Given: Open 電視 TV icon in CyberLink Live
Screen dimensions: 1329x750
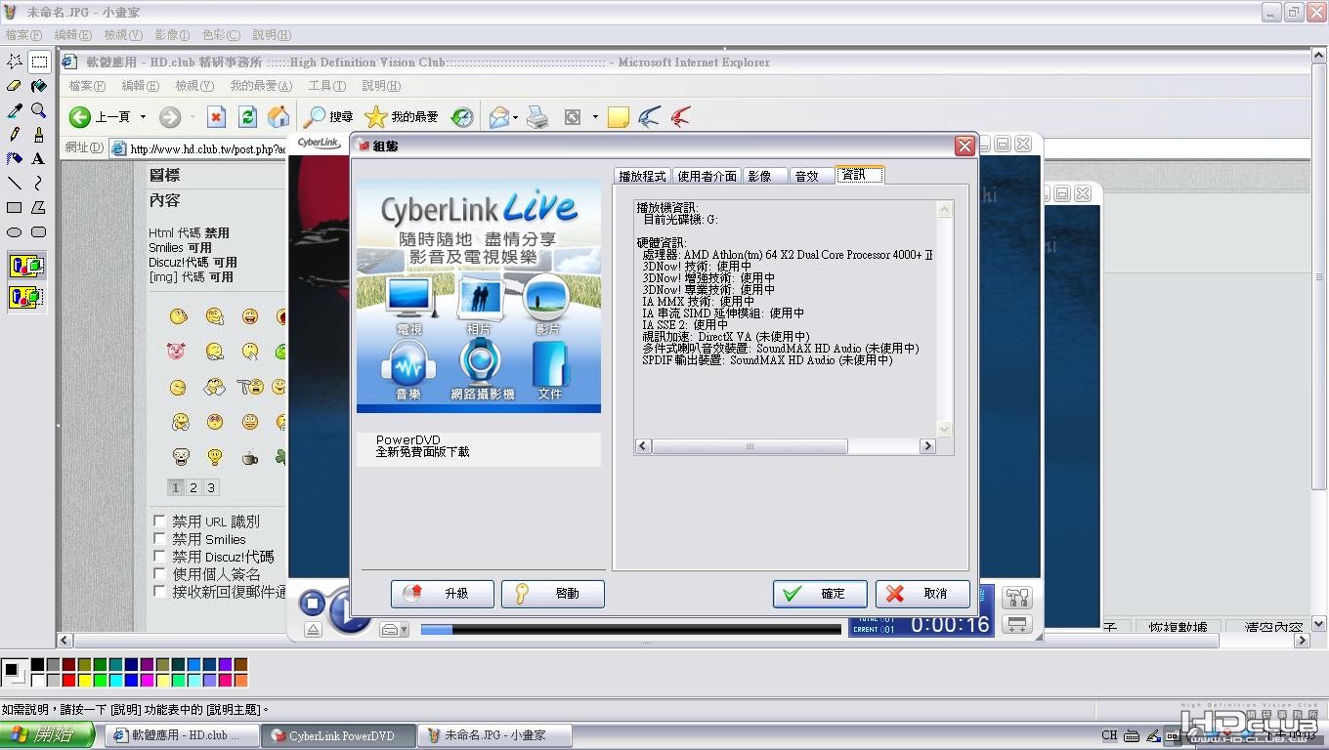Looking at the screenshot, I should coord(408,306).
